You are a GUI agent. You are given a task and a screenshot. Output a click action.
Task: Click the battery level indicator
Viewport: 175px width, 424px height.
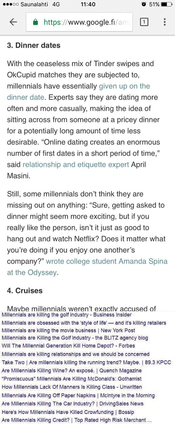tap(166, 4)
